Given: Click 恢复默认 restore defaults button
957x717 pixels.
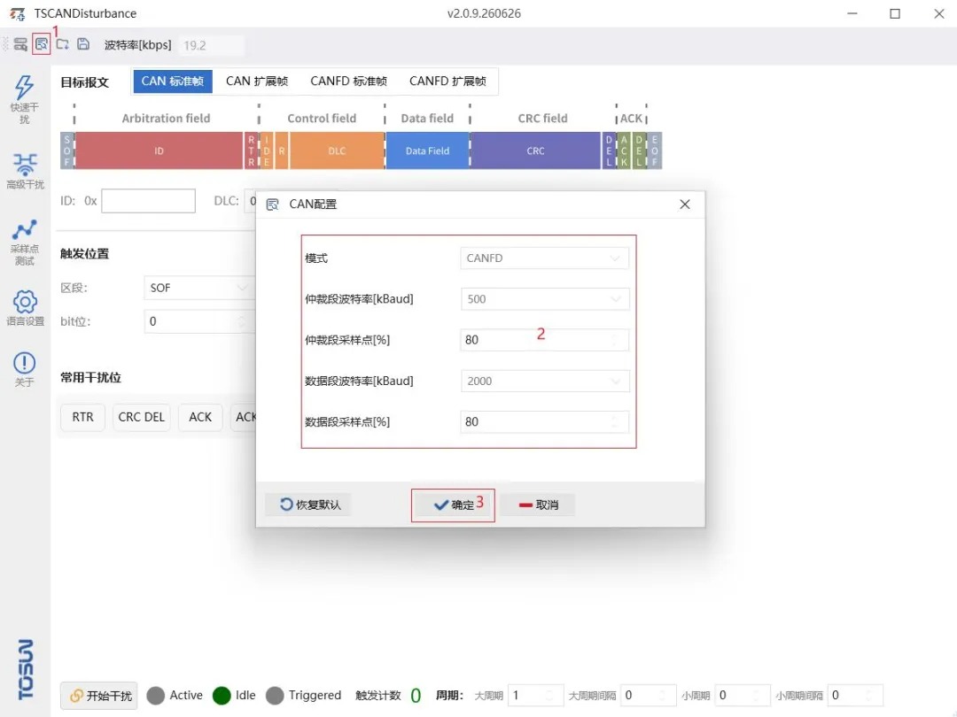Looking at the screenshot, I should tap(309, 505).
